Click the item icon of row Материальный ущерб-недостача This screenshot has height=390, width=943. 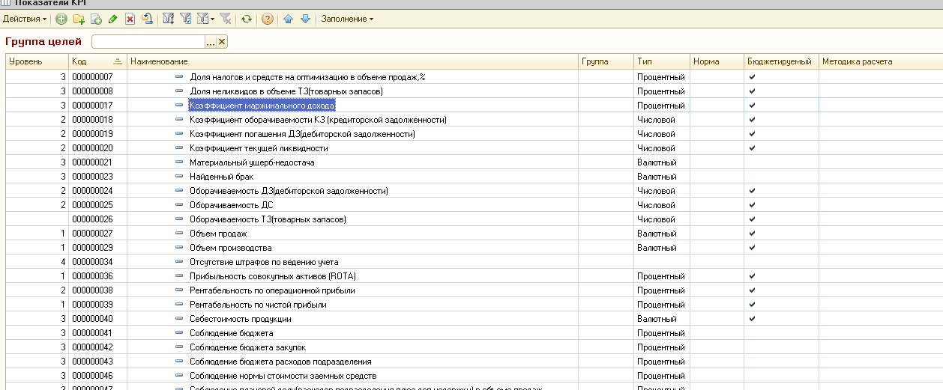179,162
